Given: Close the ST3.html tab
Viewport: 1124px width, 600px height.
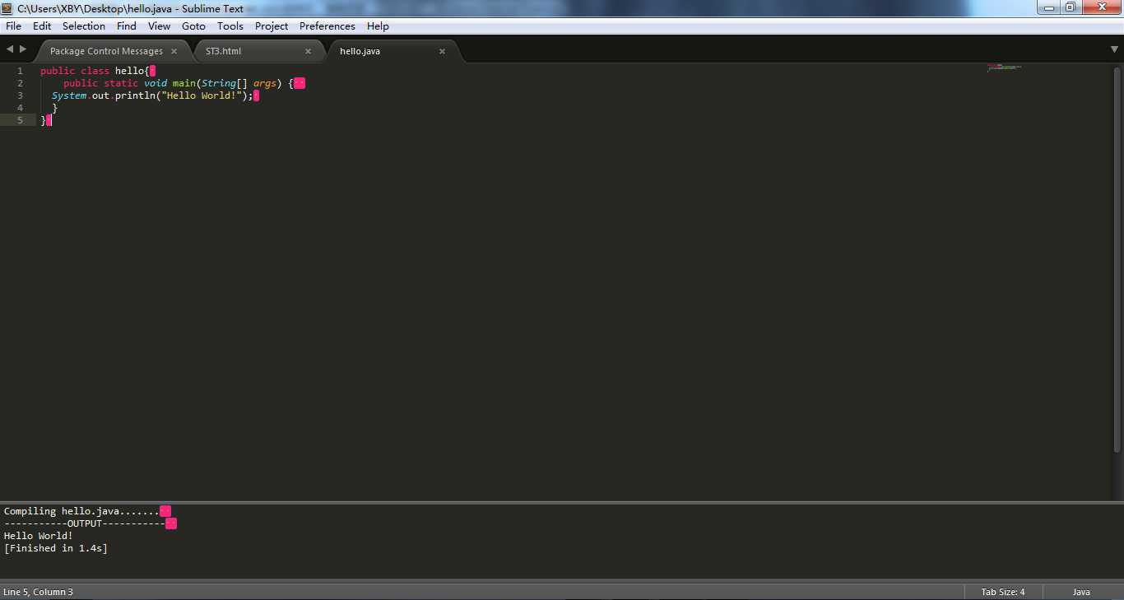Looking at the screenshot, I should [309, 51].
